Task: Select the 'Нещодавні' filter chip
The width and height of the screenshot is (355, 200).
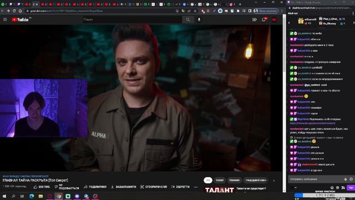Action: (256, 180)
